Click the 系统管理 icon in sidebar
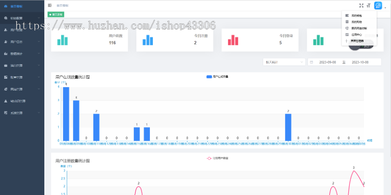This screenshot has width=391, height=195. tap(6, 113)
